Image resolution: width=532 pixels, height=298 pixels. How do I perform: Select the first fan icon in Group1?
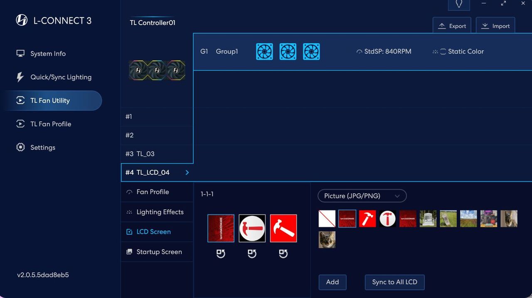click(264, 52)
